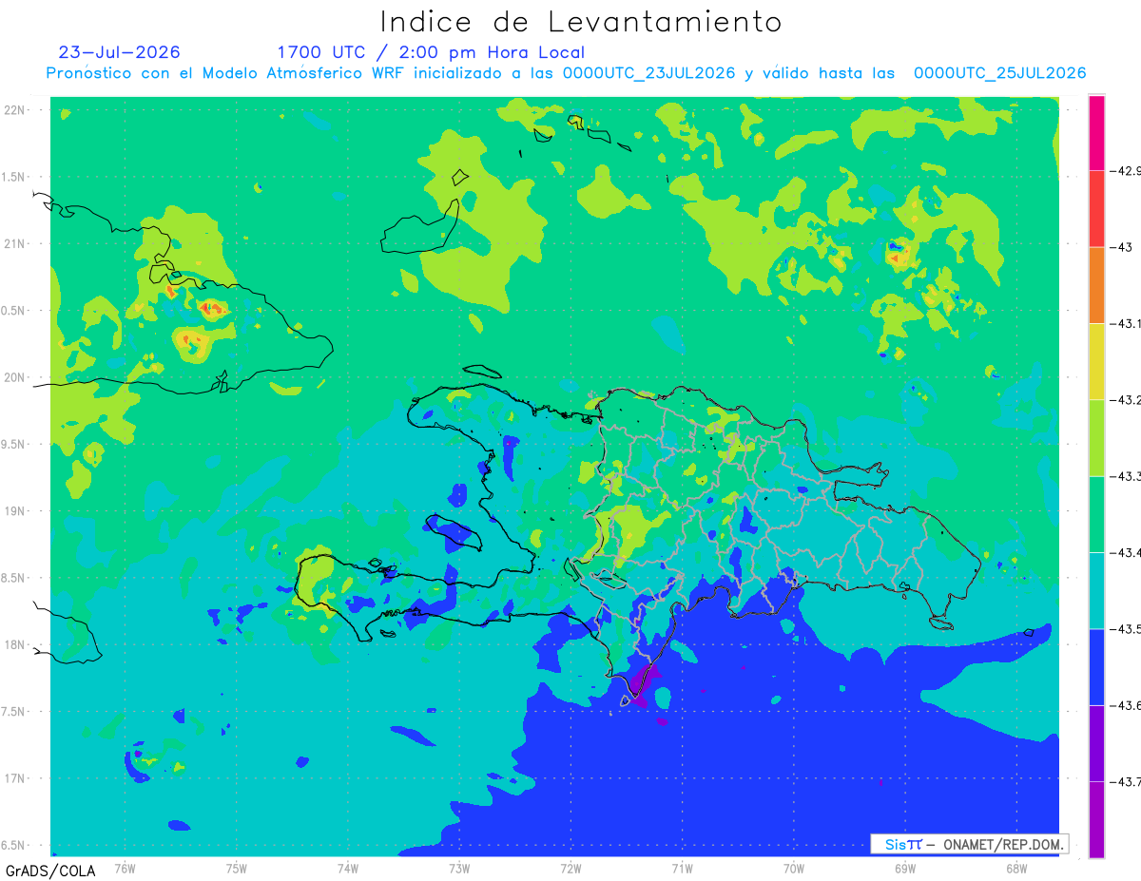Pick the orange legend color between -43 and -43.1

tap(1096, 285)
